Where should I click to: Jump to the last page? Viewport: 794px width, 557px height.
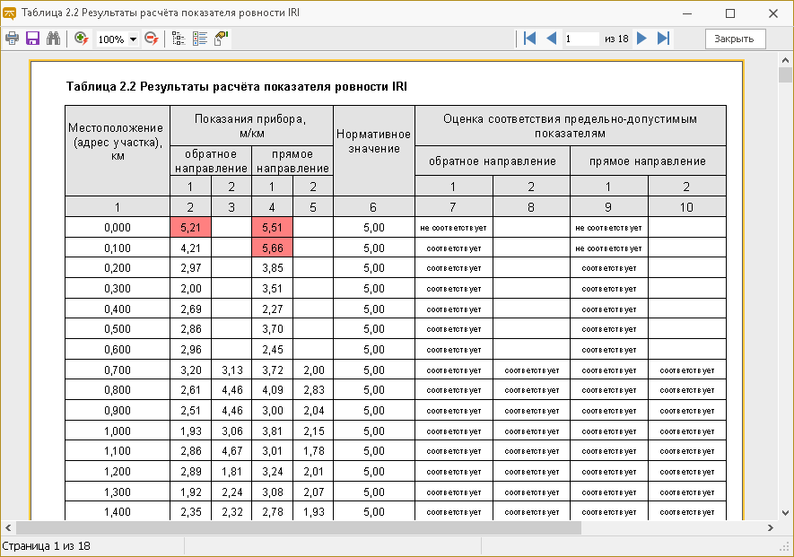pyautogui.click(x=663, y=39)
